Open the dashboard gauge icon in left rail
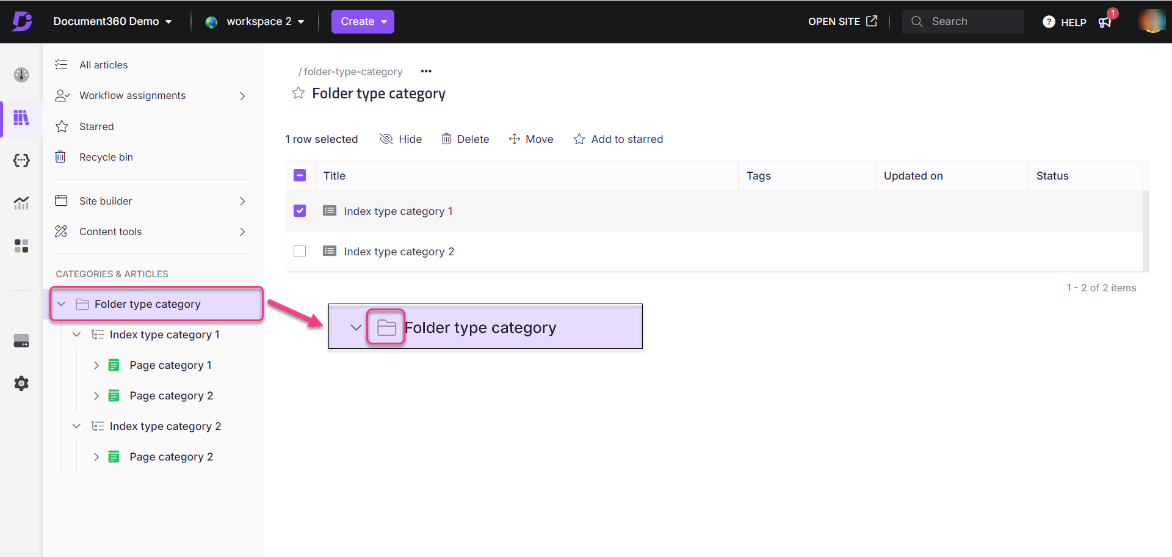Viewport: 1172px width, 557px height. click(21, 75)
